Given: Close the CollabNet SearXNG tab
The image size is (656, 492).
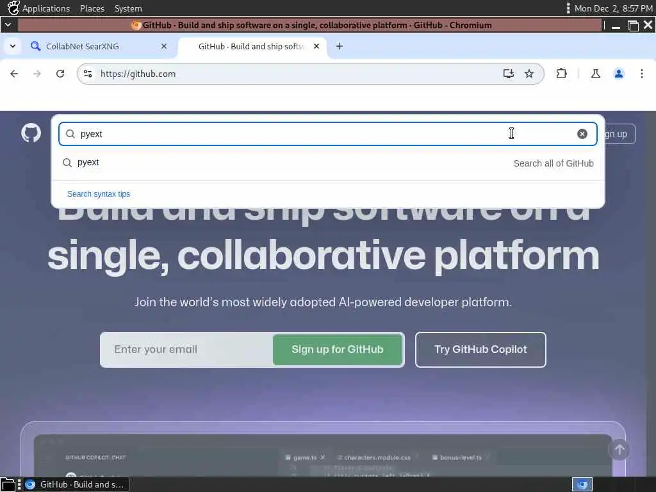Looking at the screenshot, I should [x=164, y=46].
